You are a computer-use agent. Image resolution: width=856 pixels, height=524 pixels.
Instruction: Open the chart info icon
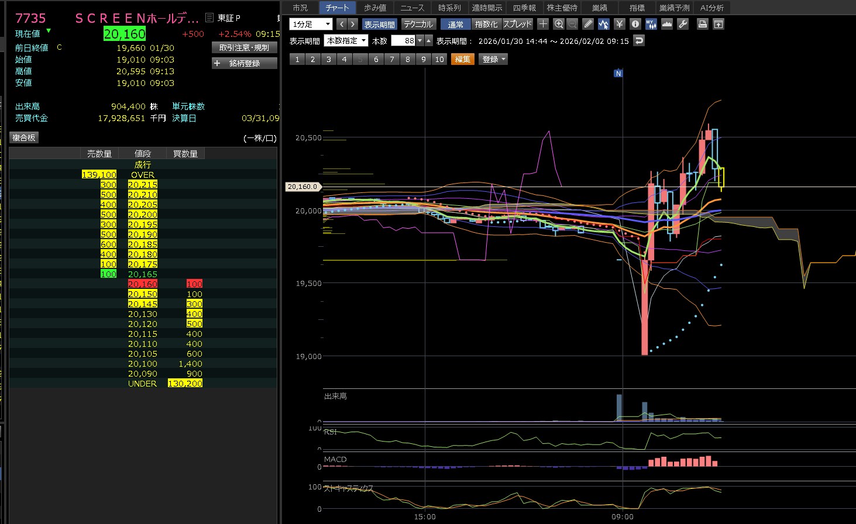(x=635, y=24)
